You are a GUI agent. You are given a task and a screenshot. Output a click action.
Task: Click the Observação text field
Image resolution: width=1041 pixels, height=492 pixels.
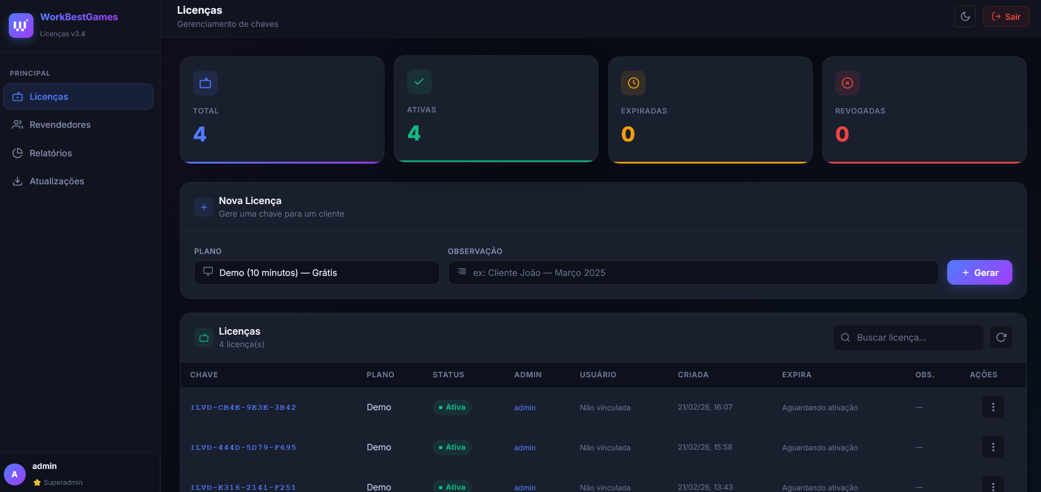click(x=693, y=273)
